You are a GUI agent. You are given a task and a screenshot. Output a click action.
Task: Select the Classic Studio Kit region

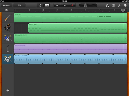pyautogui.click(x=71, y=38)
